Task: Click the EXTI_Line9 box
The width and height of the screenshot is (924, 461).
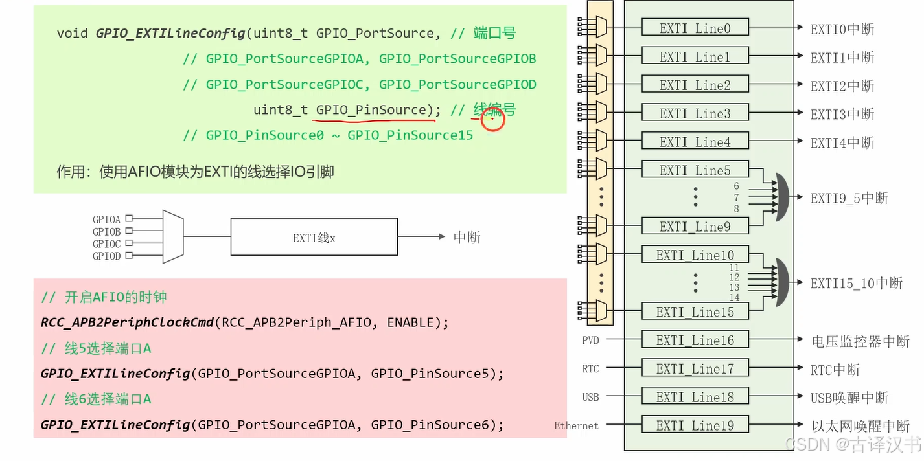Action: 695,226
